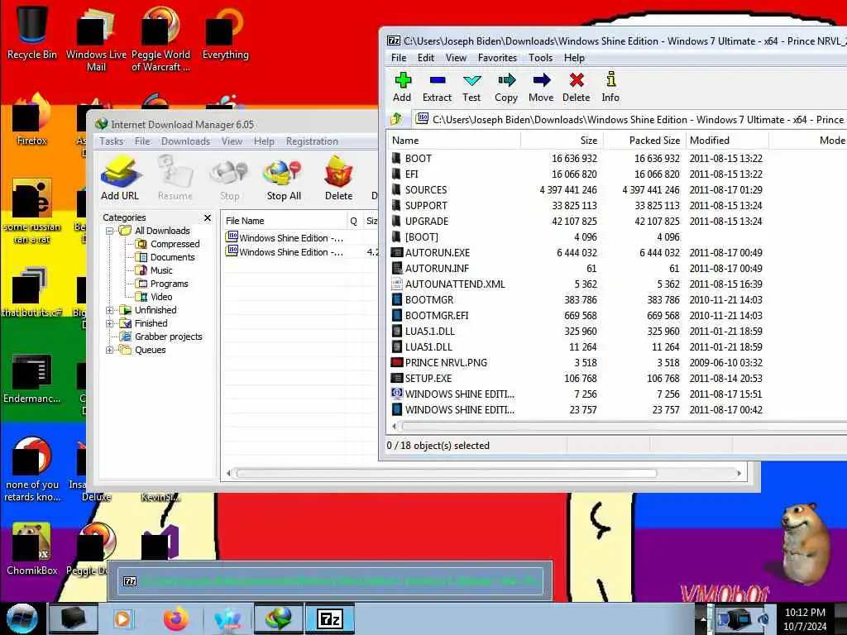Sort downloads by File Name column
The image size is (847, 635).
(285, 221)
